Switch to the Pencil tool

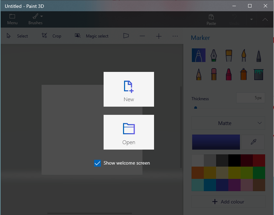[x=199, y=74]
